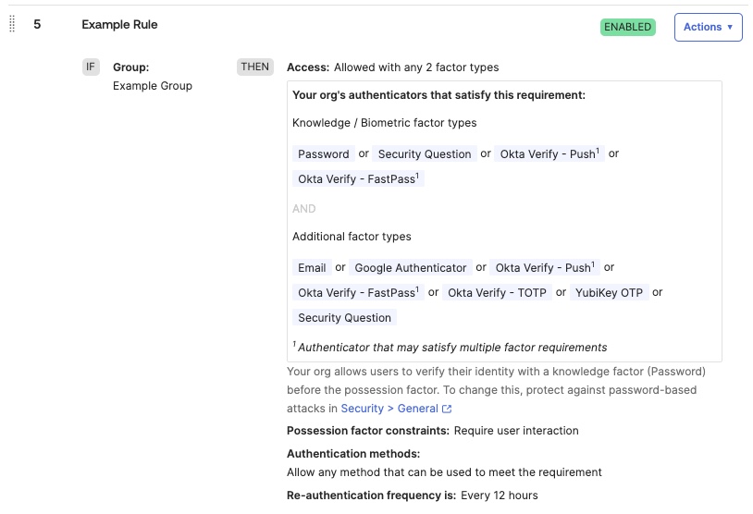
Task: Click the Example Group name
Action: pyautogui.click(x=153, y=86)
